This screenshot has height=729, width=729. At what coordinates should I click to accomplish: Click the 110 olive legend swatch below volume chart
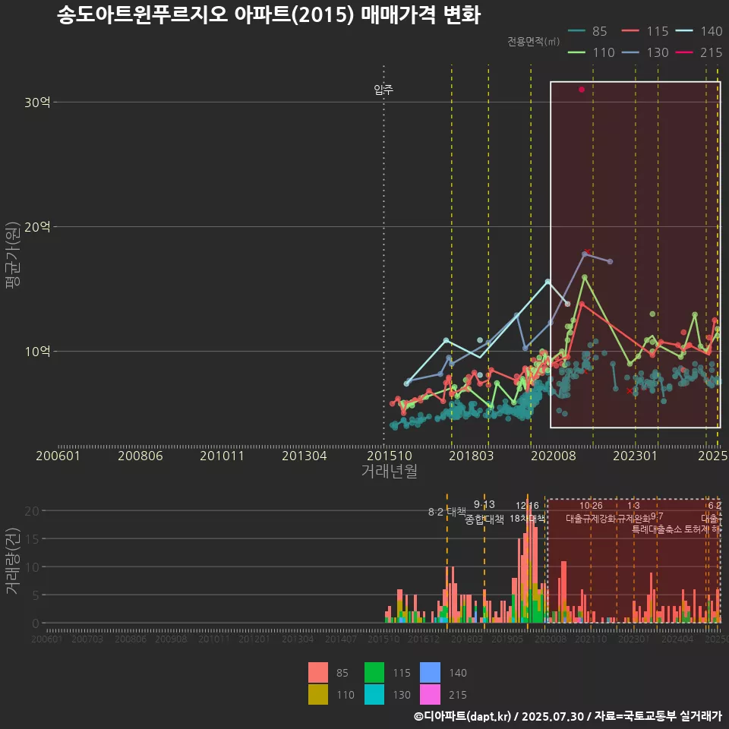tap(318, 695)
